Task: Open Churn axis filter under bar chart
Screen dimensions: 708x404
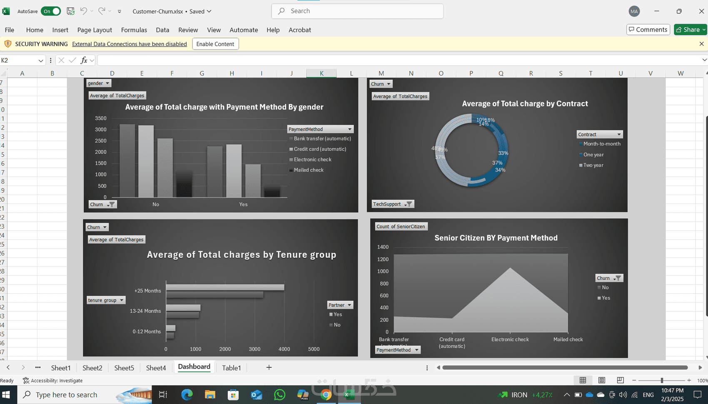Action: 102,204
